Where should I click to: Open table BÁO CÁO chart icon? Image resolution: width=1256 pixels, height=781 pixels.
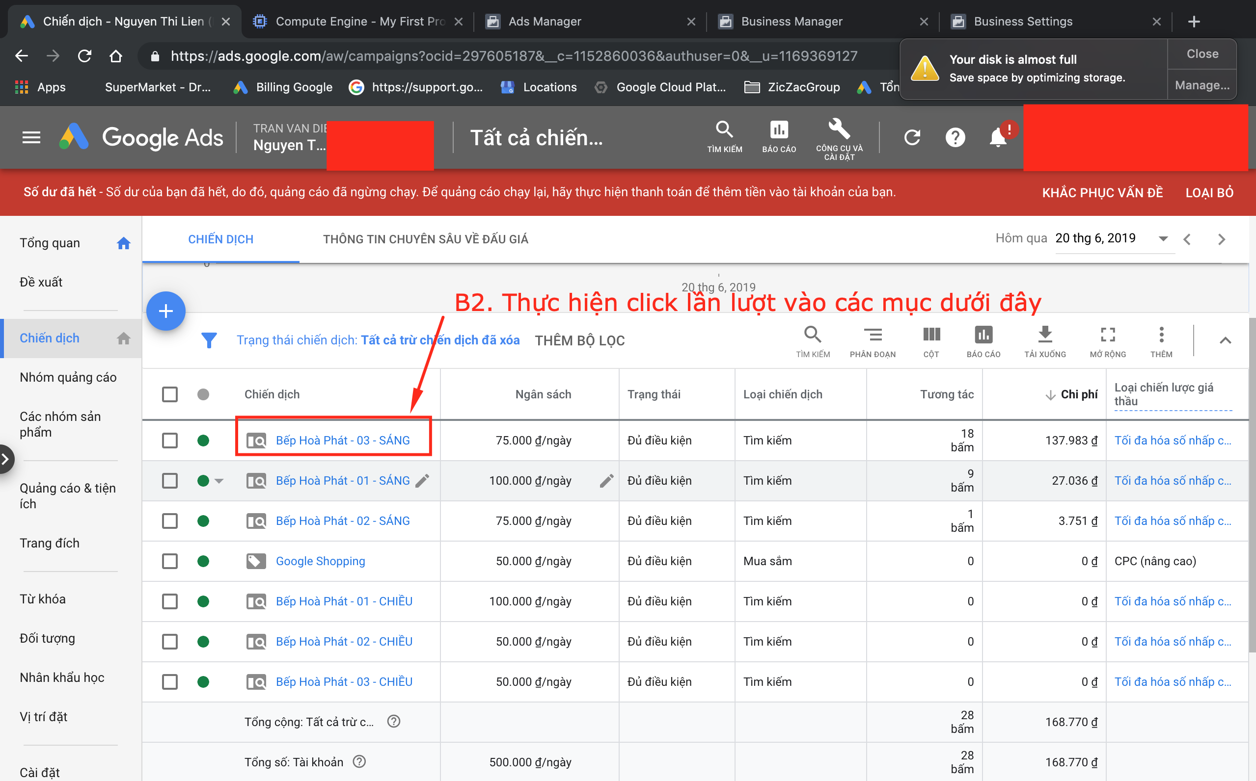(x=983, y=341)
